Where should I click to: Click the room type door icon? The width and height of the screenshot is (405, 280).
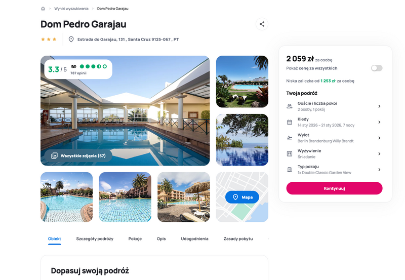coord(290,170)
